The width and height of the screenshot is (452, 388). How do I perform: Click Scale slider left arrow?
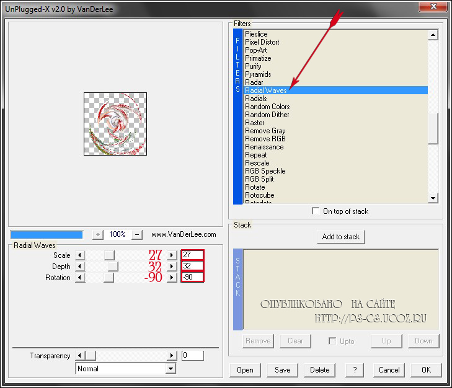pyautogui.click(x=80, y=255)
